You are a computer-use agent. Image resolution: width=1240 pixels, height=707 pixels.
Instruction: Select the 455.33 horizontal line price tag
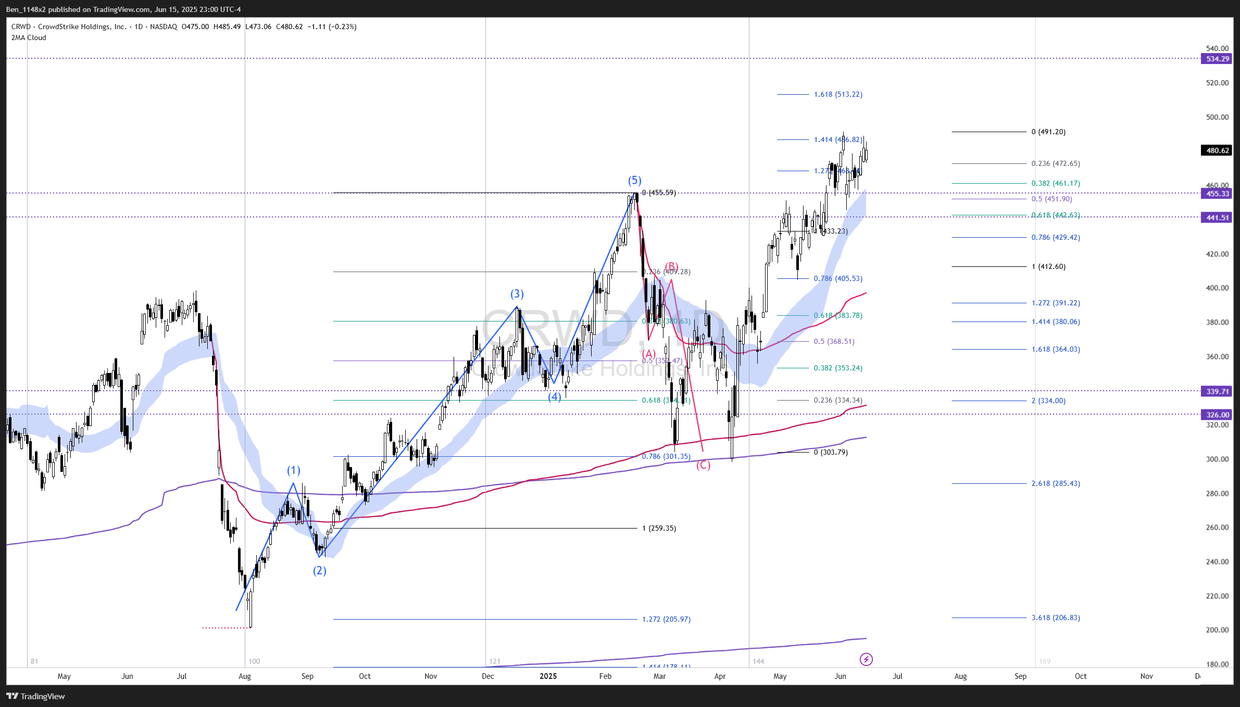[1217, 194]
